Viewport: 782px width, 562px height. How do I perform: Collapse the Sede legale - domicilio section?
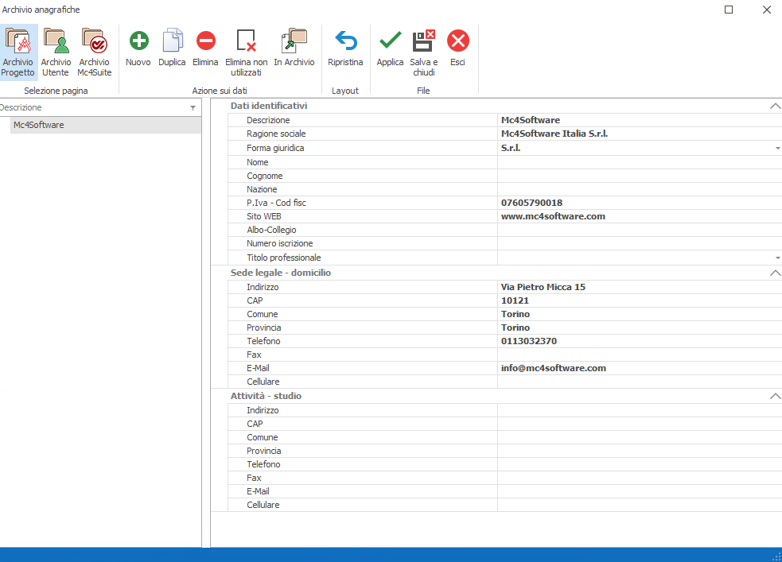775,273
